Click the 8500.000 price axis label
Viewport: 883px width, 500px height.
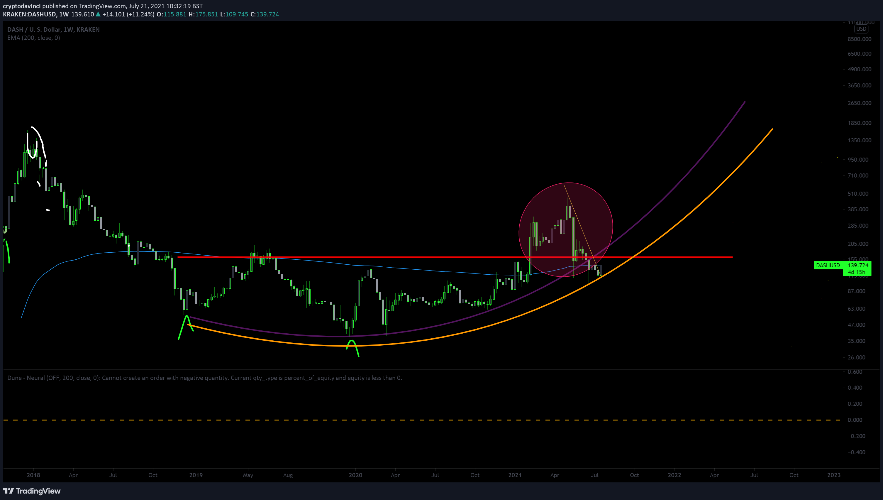click(859, 39)
